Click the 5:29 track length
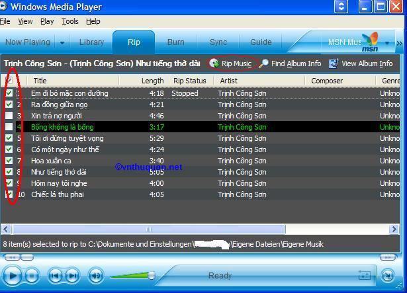This screenshot has width=407, height=293. (157, 138)
